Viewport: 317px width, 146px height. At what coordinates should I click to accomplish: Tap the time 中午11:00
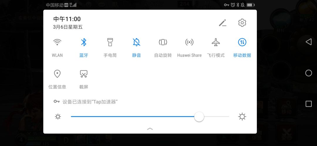67,19
